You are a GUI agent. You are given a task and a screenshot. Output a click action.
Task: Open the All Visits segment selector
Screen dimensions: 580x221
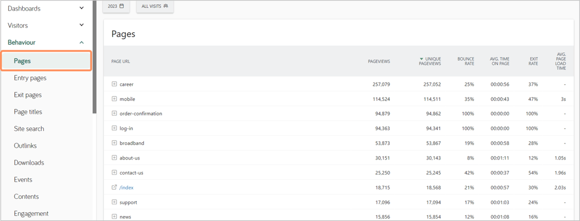click(x=155, y=6)
